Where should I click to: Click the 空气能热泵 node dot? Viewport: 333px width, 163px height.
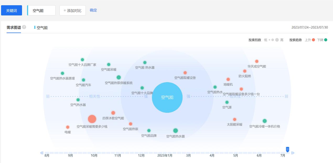(x=131, y=124)
